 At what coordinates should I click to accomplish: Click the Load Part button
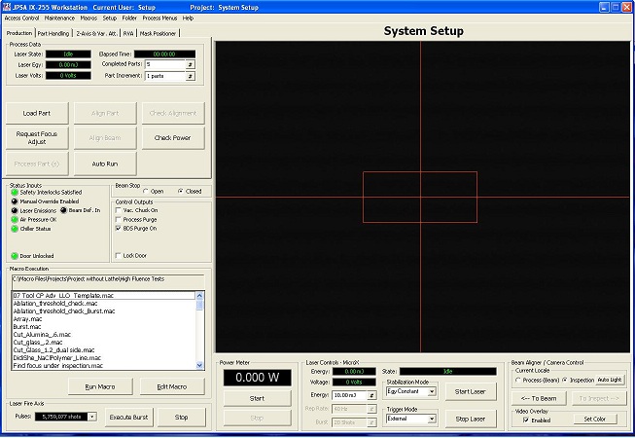tap(37, 113)
